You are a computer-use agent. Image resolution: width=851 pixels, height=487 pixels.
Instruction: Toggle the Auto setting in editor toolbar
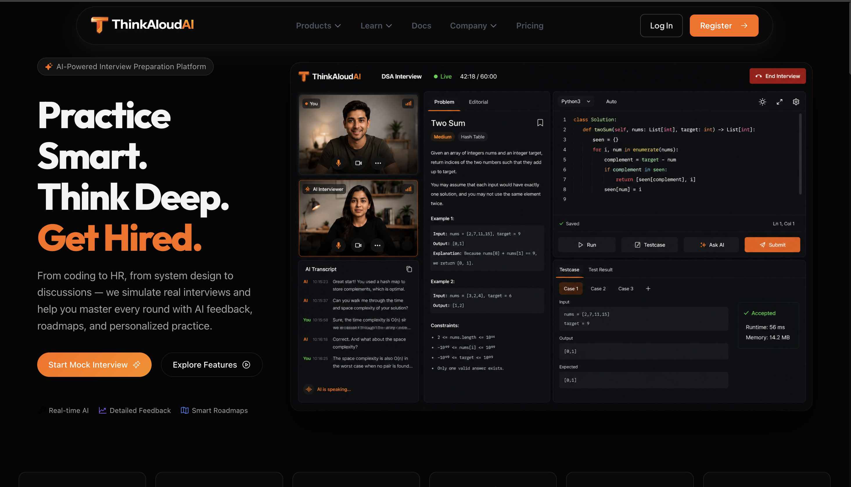click(611, 101)
